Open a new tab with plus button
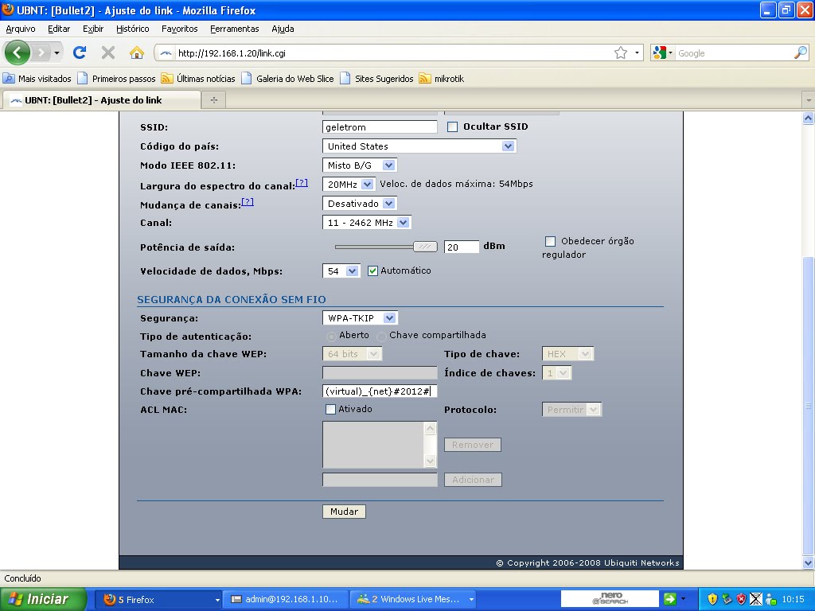The image size is (815, 611). (213, 99)
